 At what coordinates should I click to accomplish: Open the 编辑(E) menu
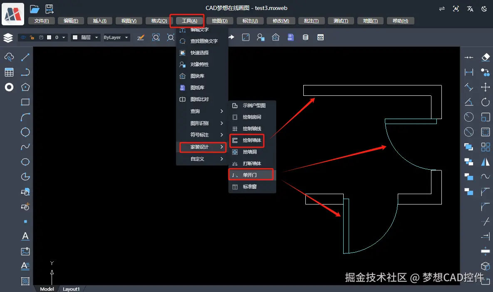coord(71,21)
